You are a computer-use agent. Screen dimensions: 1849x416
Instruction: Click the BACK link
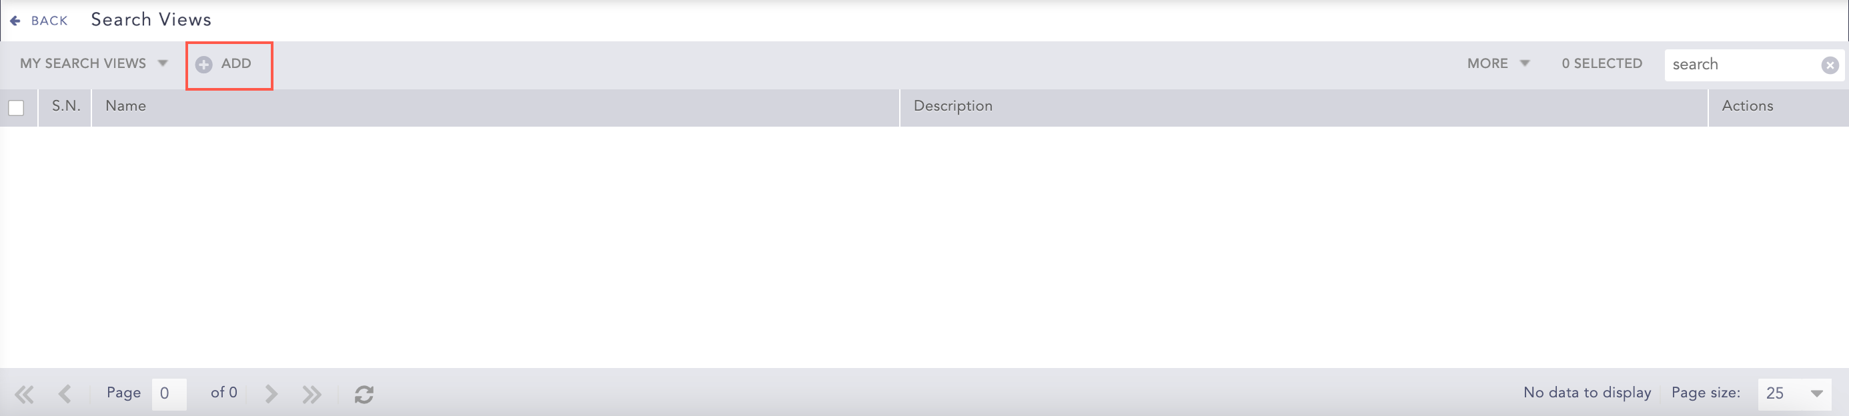(49, 21)
